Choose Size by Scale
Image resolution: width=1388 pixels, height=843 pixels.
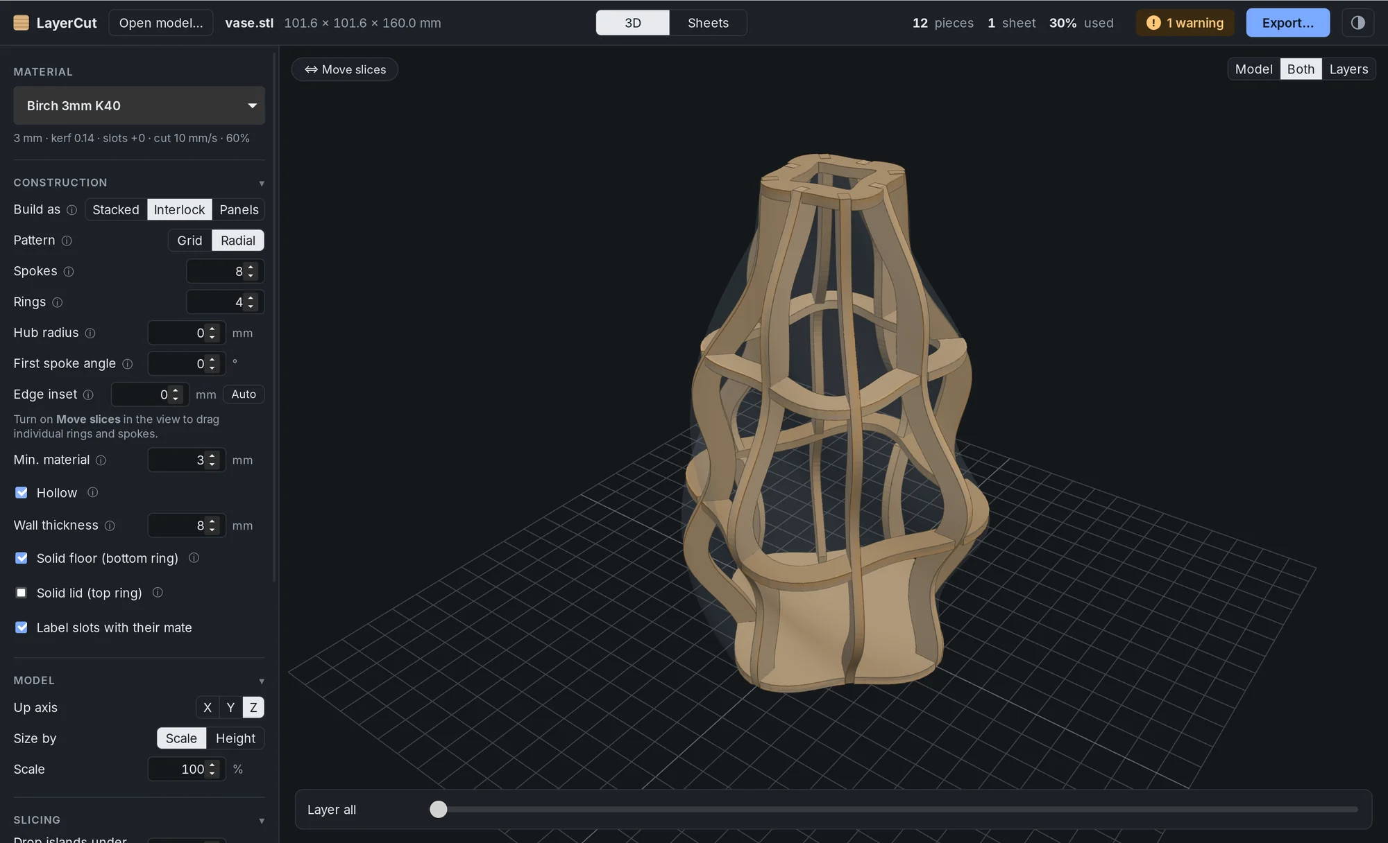pyautogui.click(x=181, y=738)
